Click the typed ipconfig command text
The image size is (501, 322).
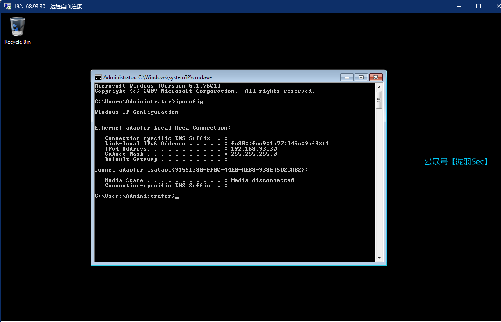point(189,101)
